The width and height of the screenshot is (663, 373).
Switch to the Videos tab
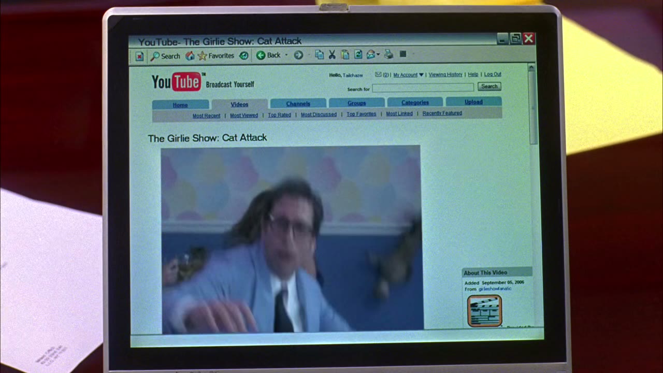239,104
